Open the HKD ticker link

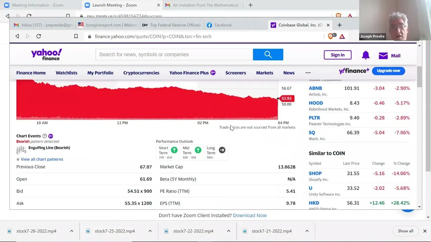click(x=314, y=203)
